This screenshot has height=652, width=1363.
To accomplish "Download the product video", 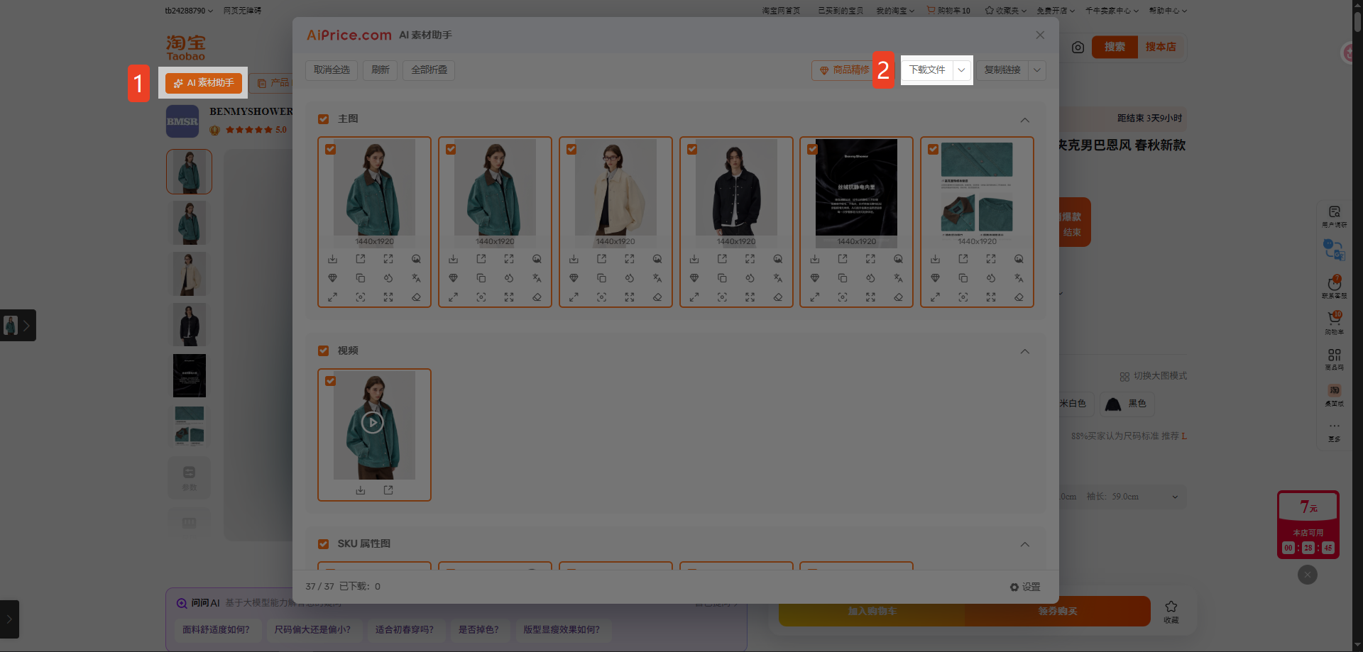I will 361,490.
